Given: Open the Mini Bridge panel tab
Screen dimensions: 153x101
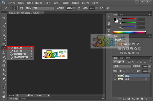Looking at the screenshot, I should tap(13, 99).
